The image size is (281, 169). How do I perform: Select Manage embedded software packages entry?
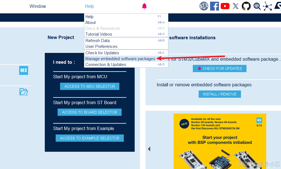pos(126,59)
